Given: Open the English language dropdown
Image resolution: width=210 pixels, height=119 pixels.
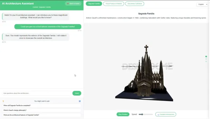Looking at the screenshot, I should [x=203, y=4].
